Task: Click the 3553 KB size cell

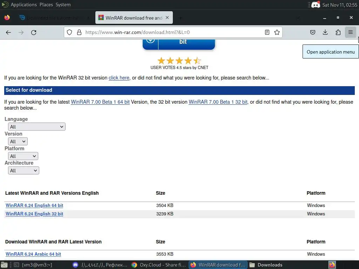Action: coord(165,254)
